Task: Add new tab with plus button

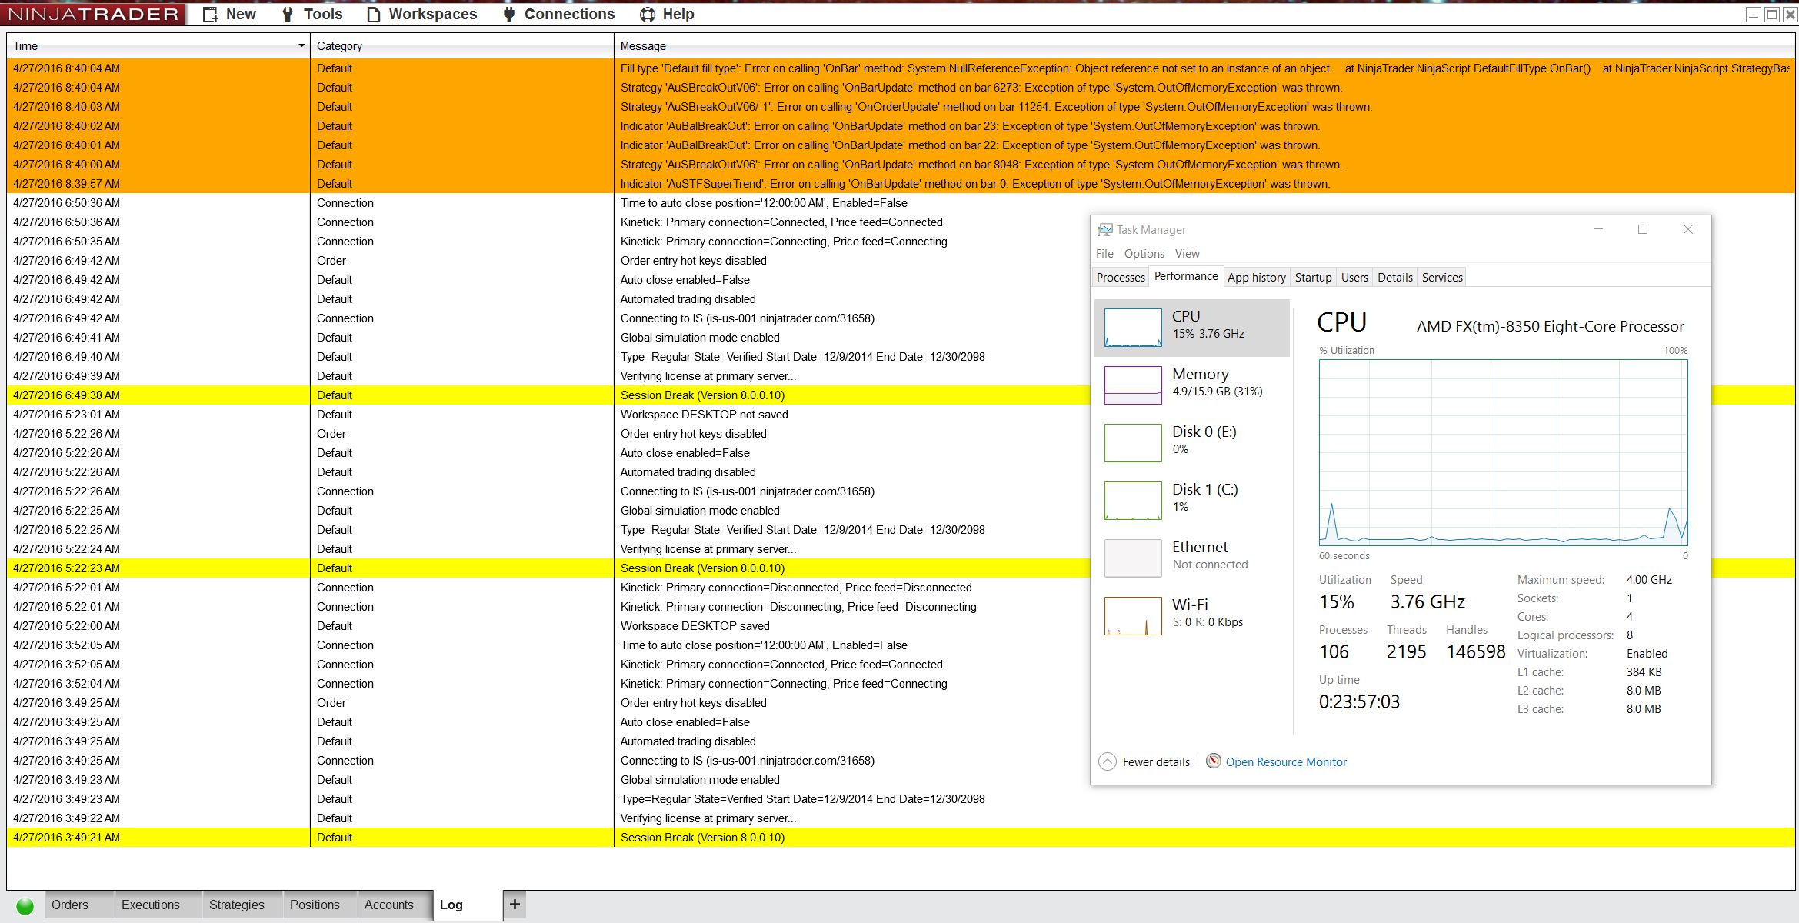Action: [x=515, y=905]
